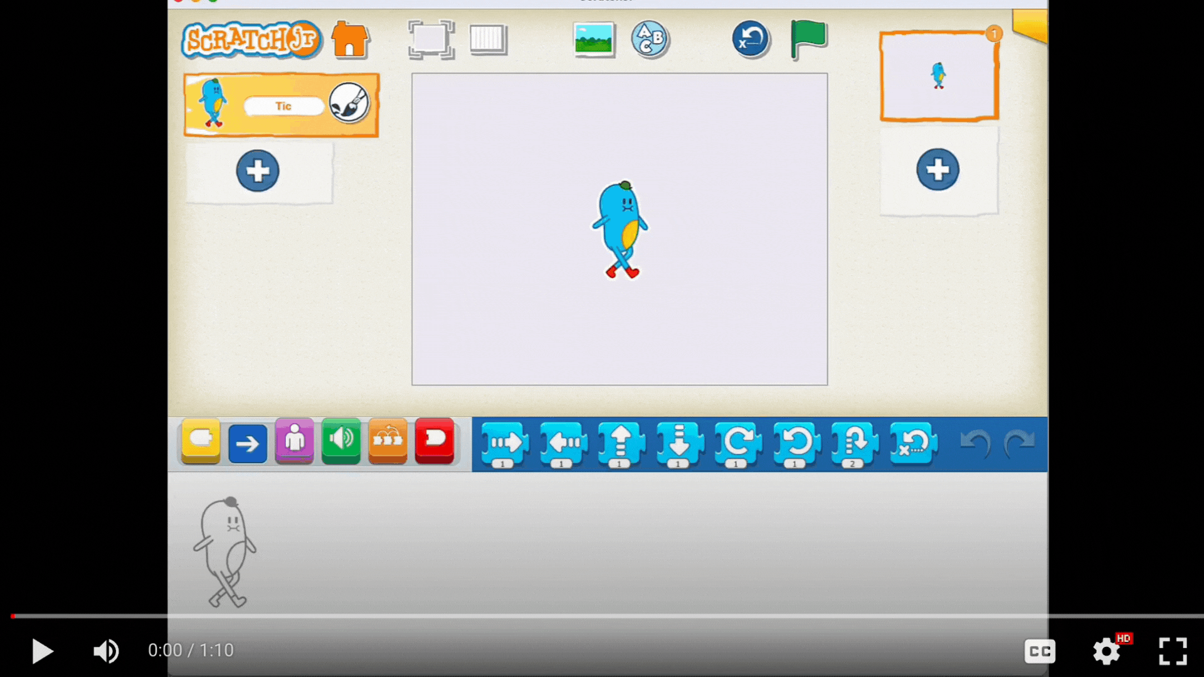
Task: Click the add text ABC icon
Action: point(650,39)
